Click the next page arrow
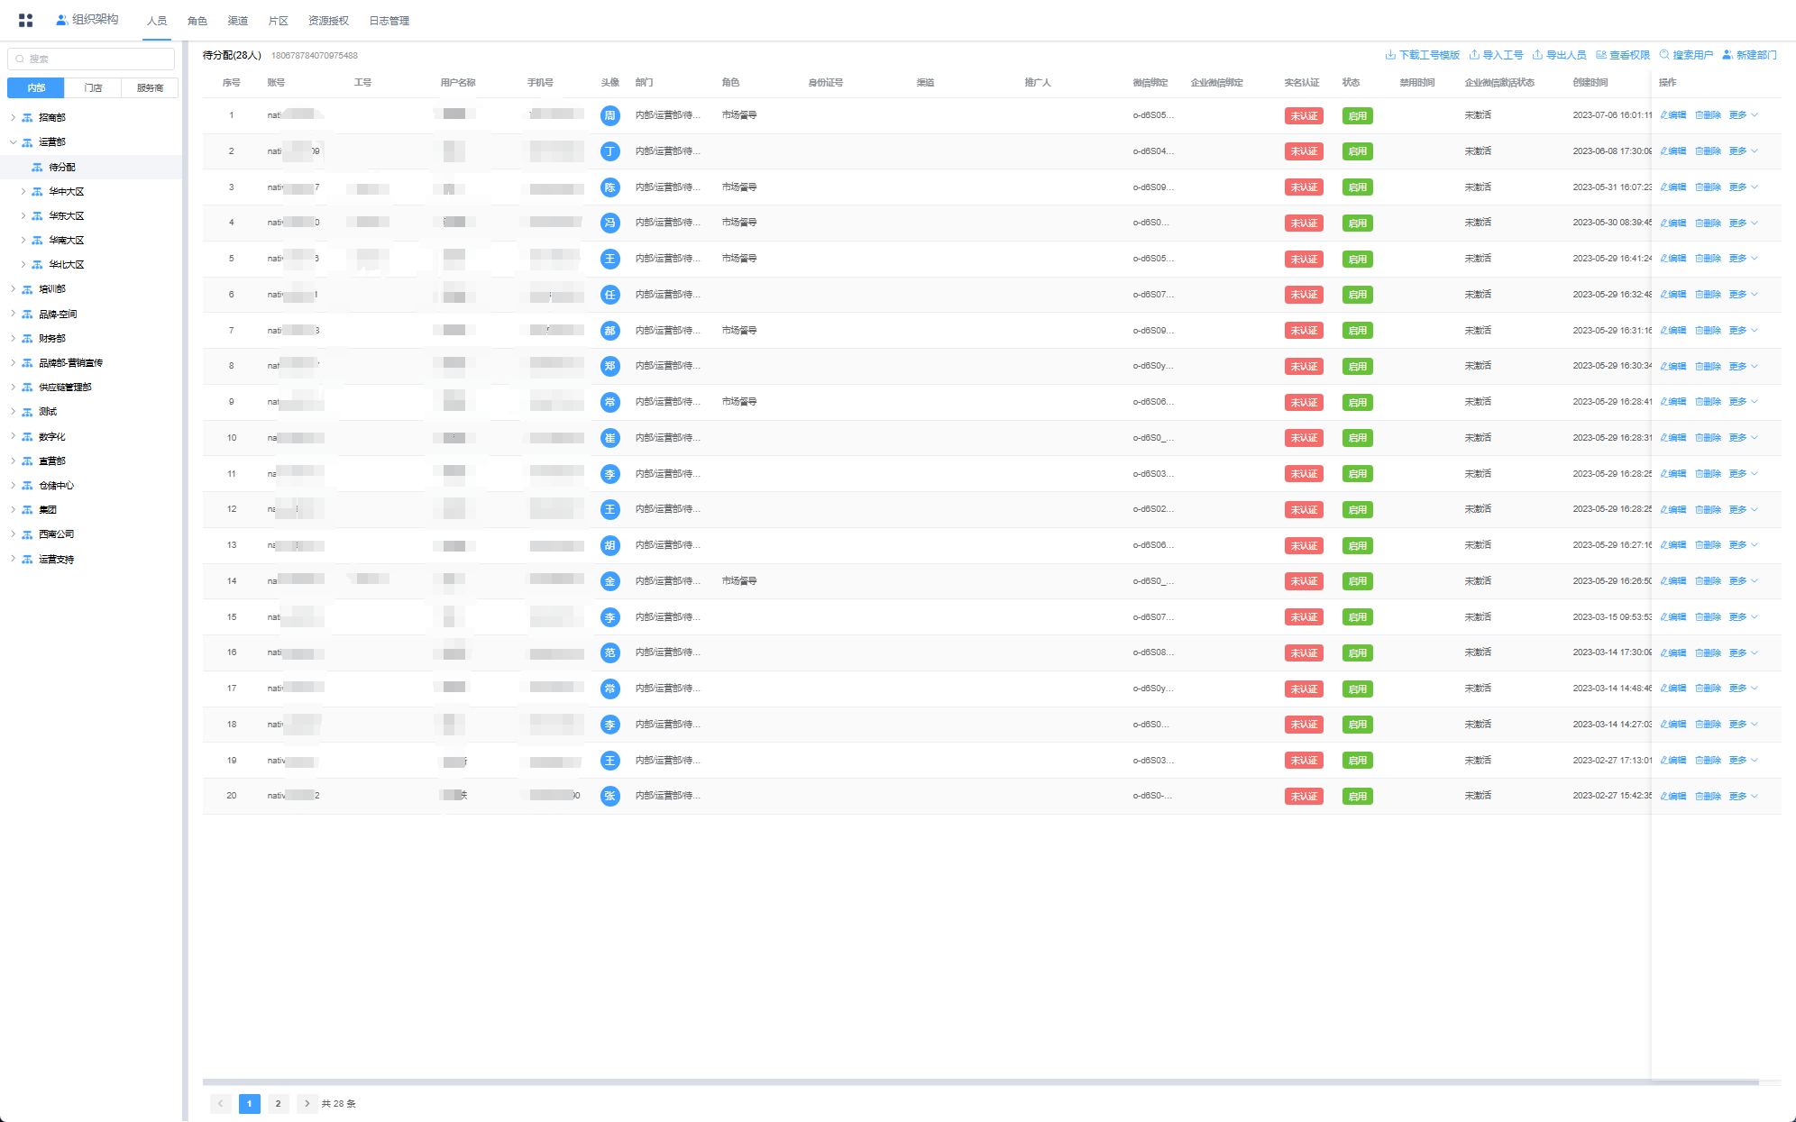This screenshot has width=1796, height=1122. [x=307, y=1103]
